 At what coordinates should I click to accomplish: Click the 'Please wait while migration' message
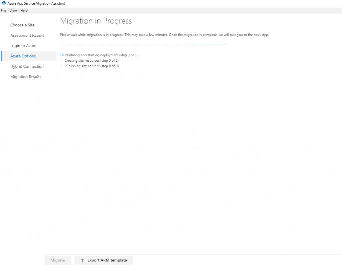(x=164, y=35)
